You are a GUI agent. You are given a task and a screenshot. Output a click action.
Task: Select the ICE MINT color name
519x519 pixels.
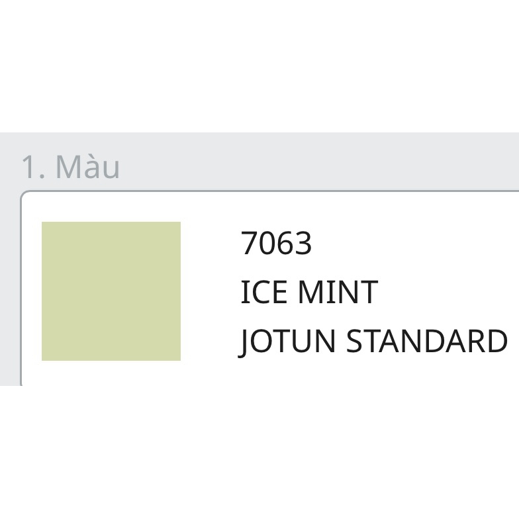pos(308,292)
